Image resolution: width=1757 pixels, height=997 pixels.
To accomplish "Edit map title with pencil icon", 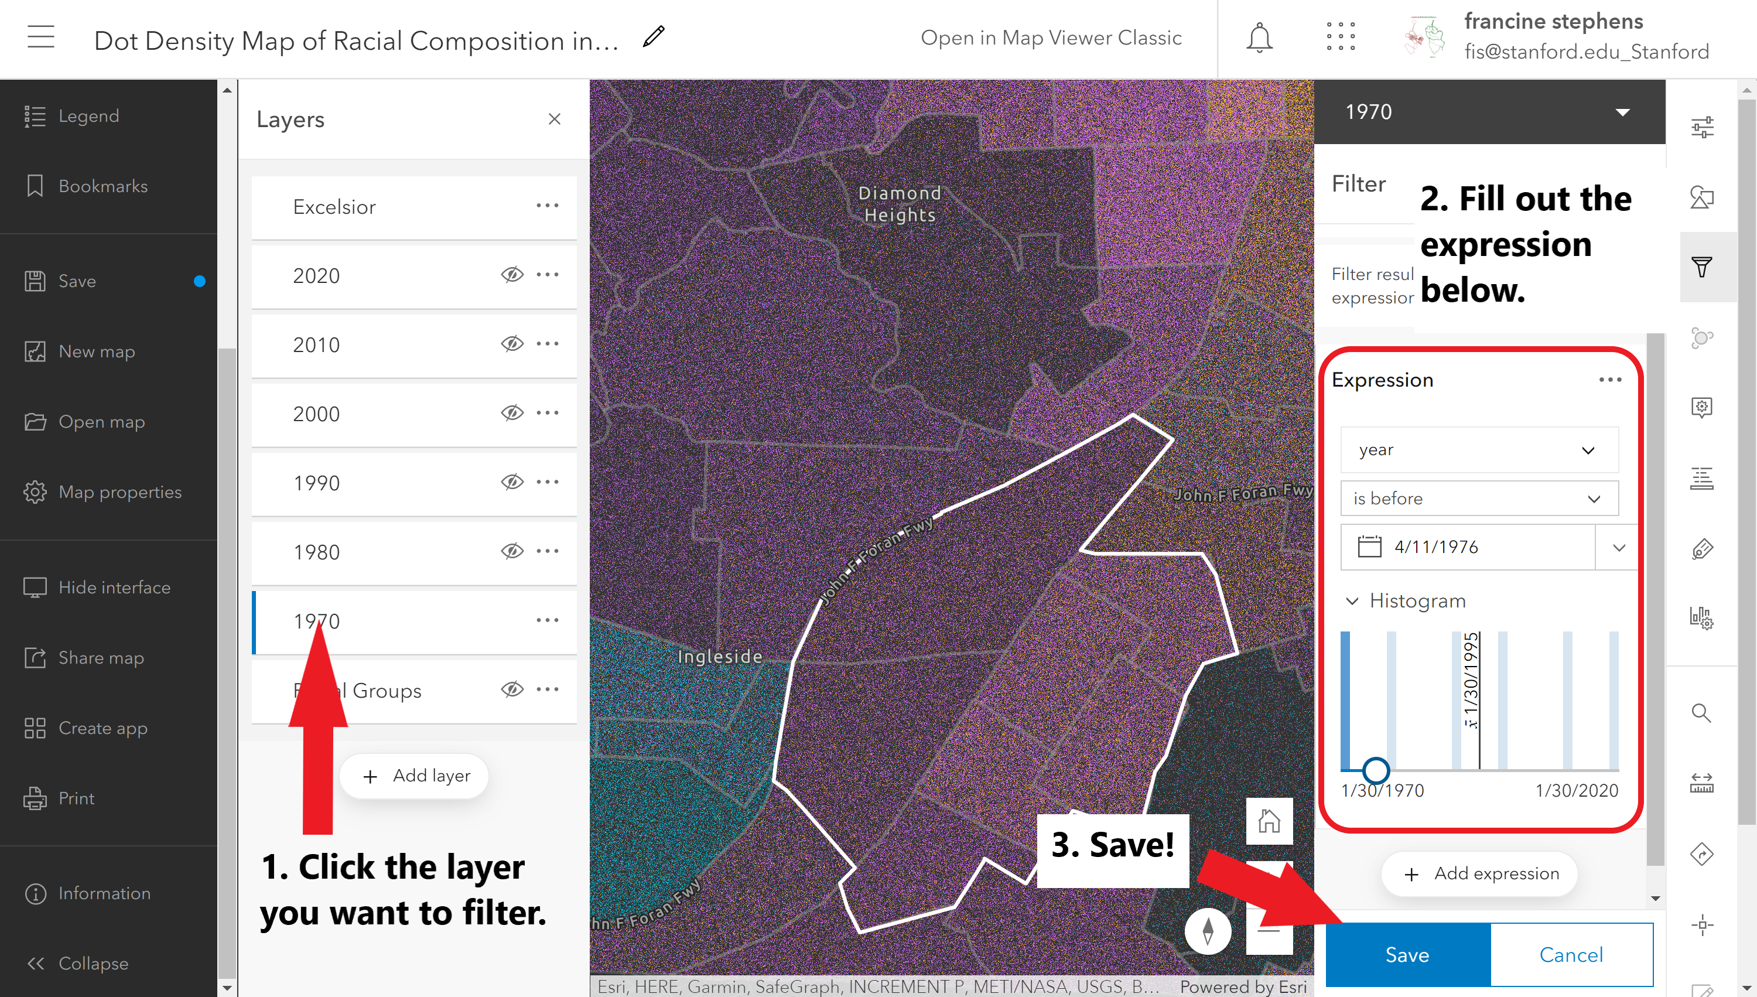I will point(654,36).
